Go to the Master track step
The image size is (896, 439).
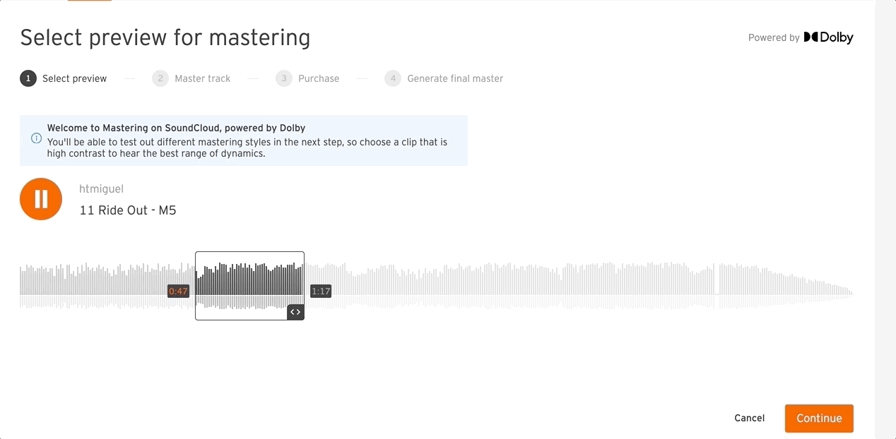pyautogui.click(x=202, y=78)
